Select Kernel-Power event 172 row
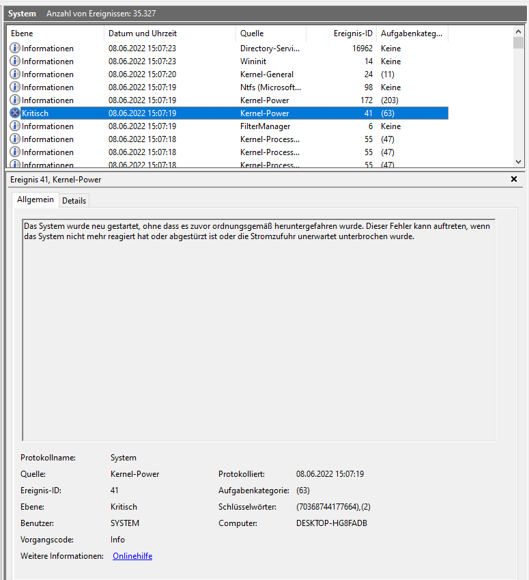The width and height of the screenshot is (529, 580). coord(227,100)
